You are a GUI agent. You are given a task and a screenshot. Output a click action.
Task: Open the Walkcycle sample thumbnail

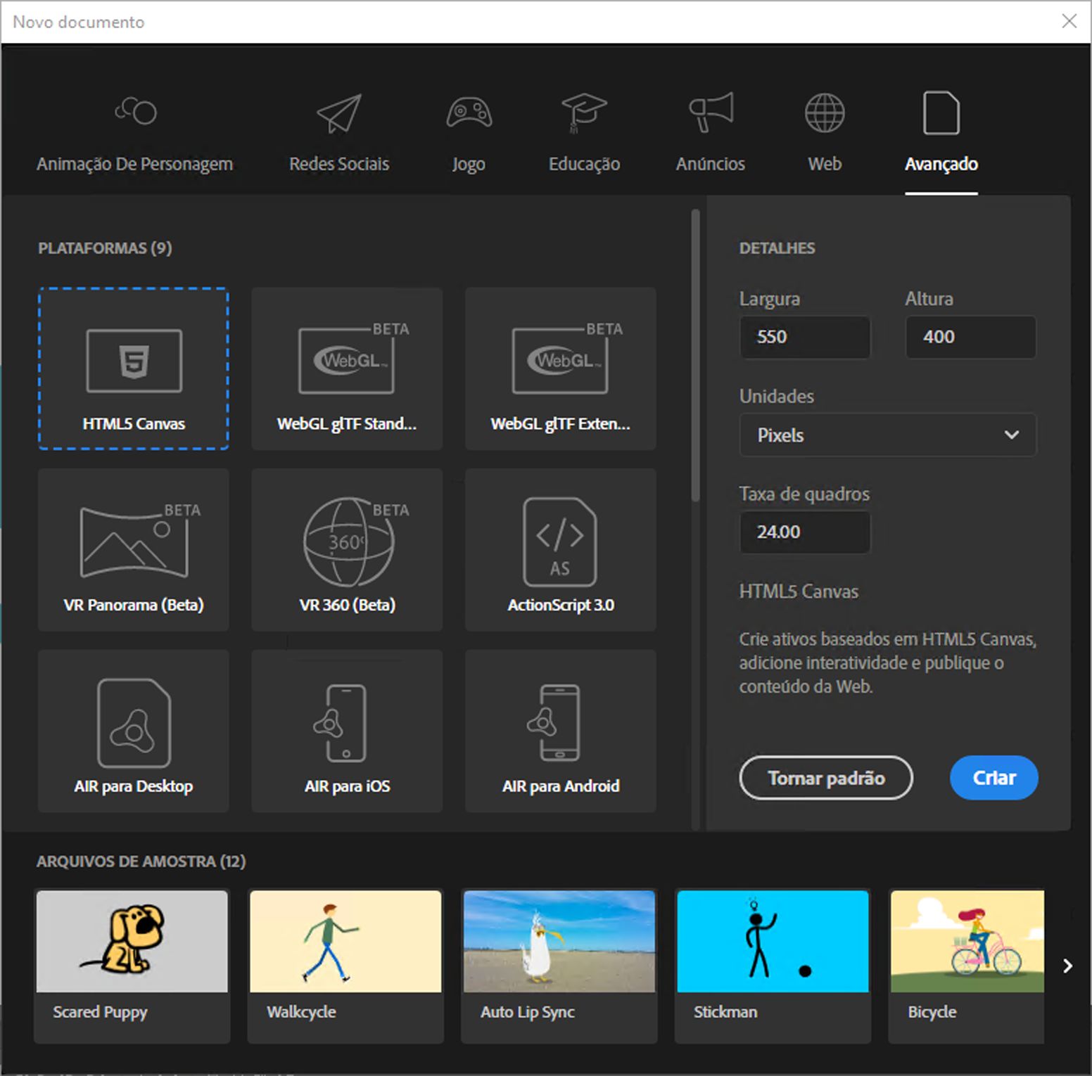345,942
